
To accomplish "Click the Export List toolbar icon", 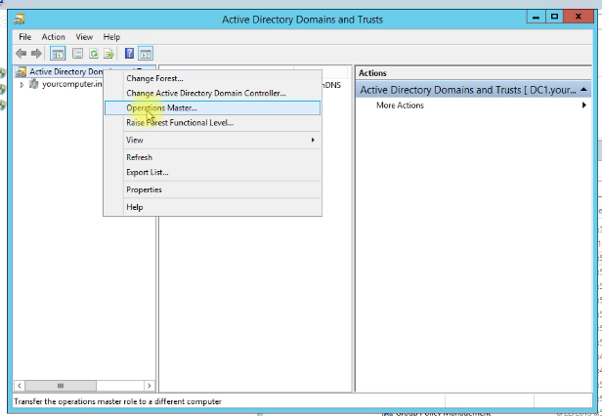I will point(109,54).
